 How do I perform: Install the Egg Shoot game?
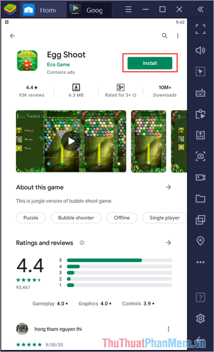[x=150, y=63]
